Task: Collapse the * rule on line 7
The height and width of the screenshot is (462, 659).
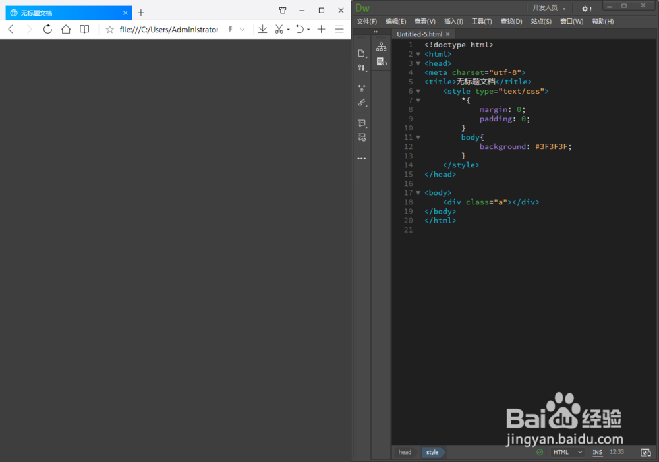Action: tap(418, 100)
